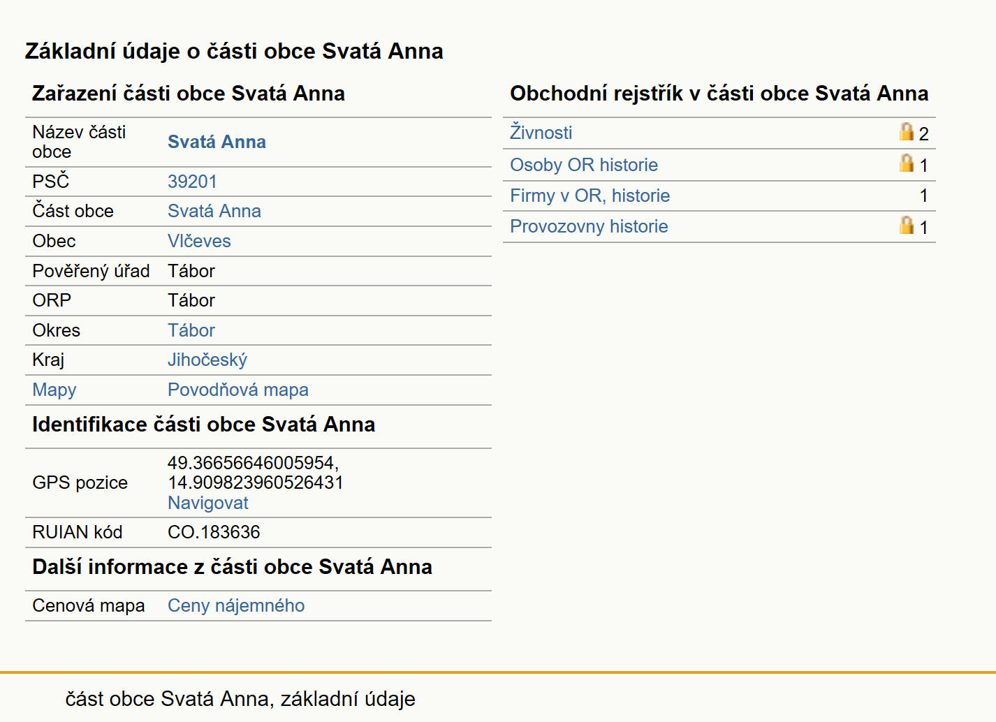The width and height of the screenshot is (996, 722).
Task: Open the Vlčeves municipality link
Action: coord(199,241)
